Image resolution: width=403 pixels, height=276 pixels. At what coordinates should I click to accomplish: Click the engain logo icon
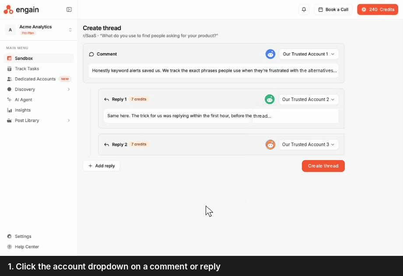(8, 10)
